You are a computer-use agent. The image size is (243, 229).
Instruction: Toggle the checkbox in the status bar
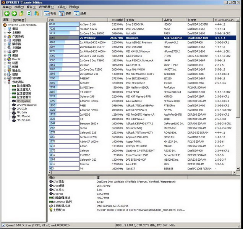tap(3, 225)
